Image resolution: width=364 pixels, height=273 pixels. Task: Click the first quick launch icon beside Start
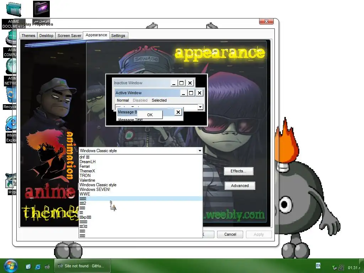[28, 267]
